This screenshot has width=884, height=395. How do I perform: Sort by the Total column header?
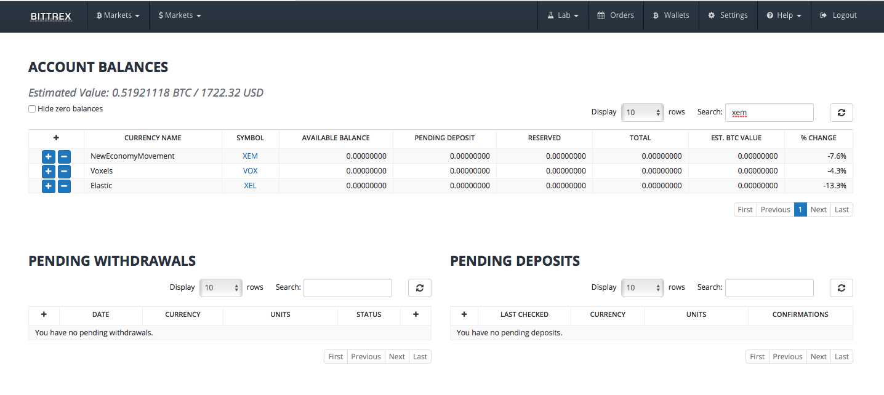pos(640,138)
